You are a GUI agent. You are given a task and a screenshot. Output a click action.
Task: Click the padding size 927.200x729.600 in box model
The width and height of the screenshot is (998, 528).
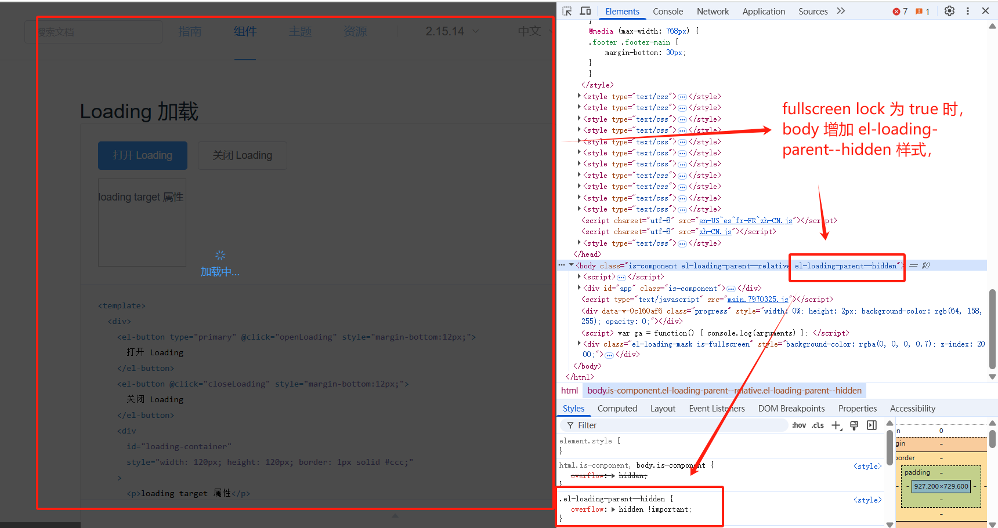tap(941, 486)
